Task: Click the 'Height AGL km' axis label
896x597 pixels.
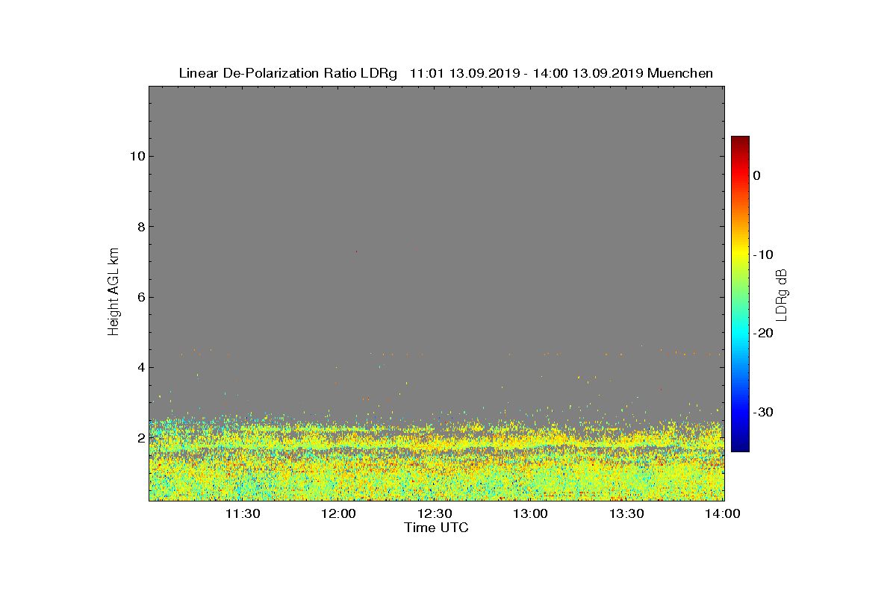Action: click(x=113, y=293)
